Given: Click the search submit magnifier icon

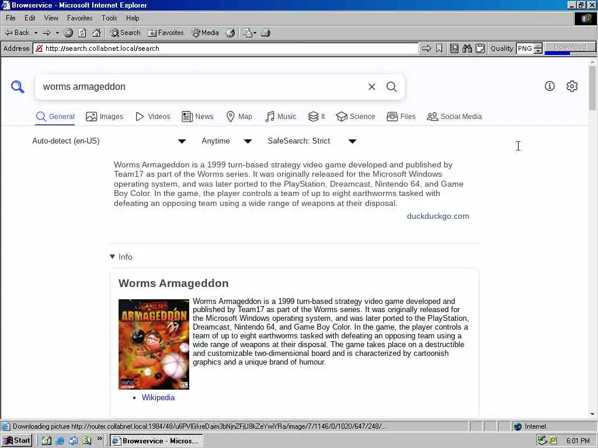Looking at the screenshot, I should pos(392,87).
